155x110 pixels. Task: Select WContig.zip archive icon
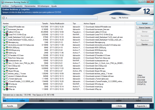[x=7, y=84]
